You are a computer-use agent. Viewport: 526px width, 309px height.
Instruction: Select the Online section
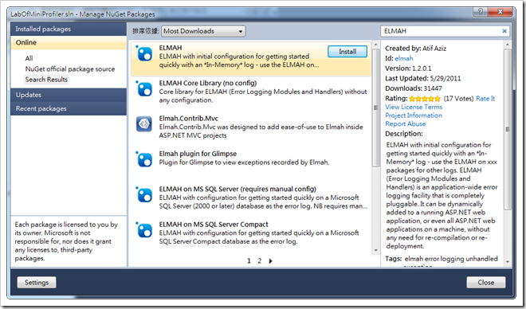click(x=69, y=42)
